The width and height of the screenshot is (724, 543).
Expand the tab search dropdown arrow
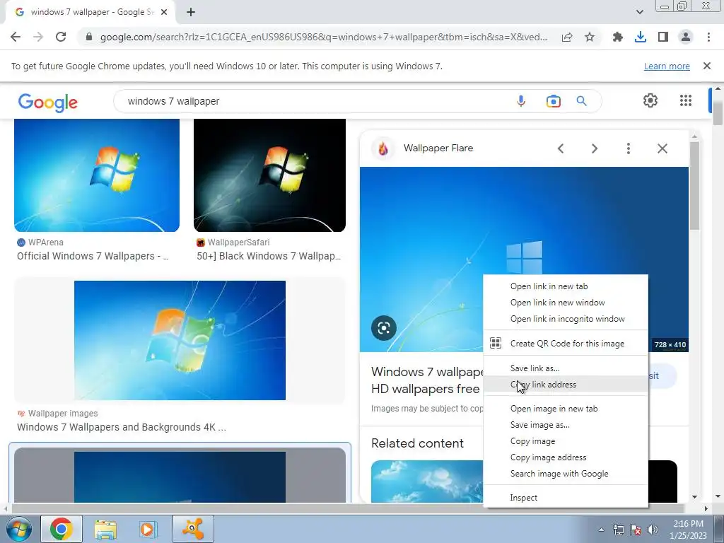[639, 12]
